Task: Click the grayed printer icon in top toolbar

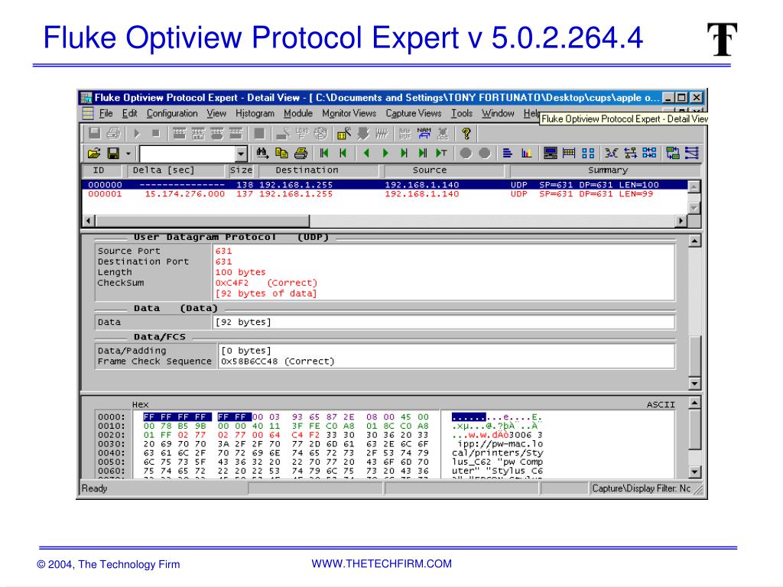Action: (113, 133)
